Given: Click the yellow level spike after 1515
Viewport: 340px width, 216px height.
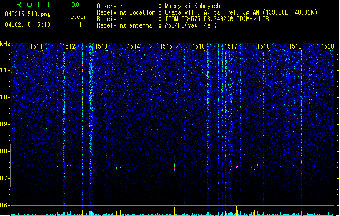Looking at the screenshot, I should (x=174, y=212).
